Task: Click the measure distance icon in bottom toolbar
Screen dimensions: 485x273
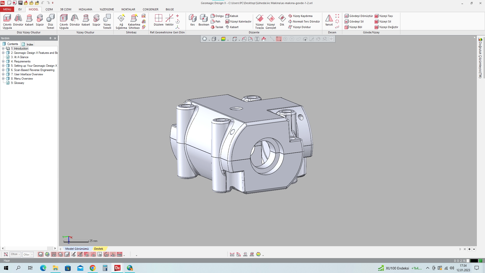Action: coord(232,255)
